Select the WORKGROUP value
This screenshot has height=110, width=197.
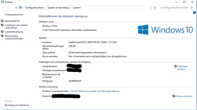tap(75, 81)
